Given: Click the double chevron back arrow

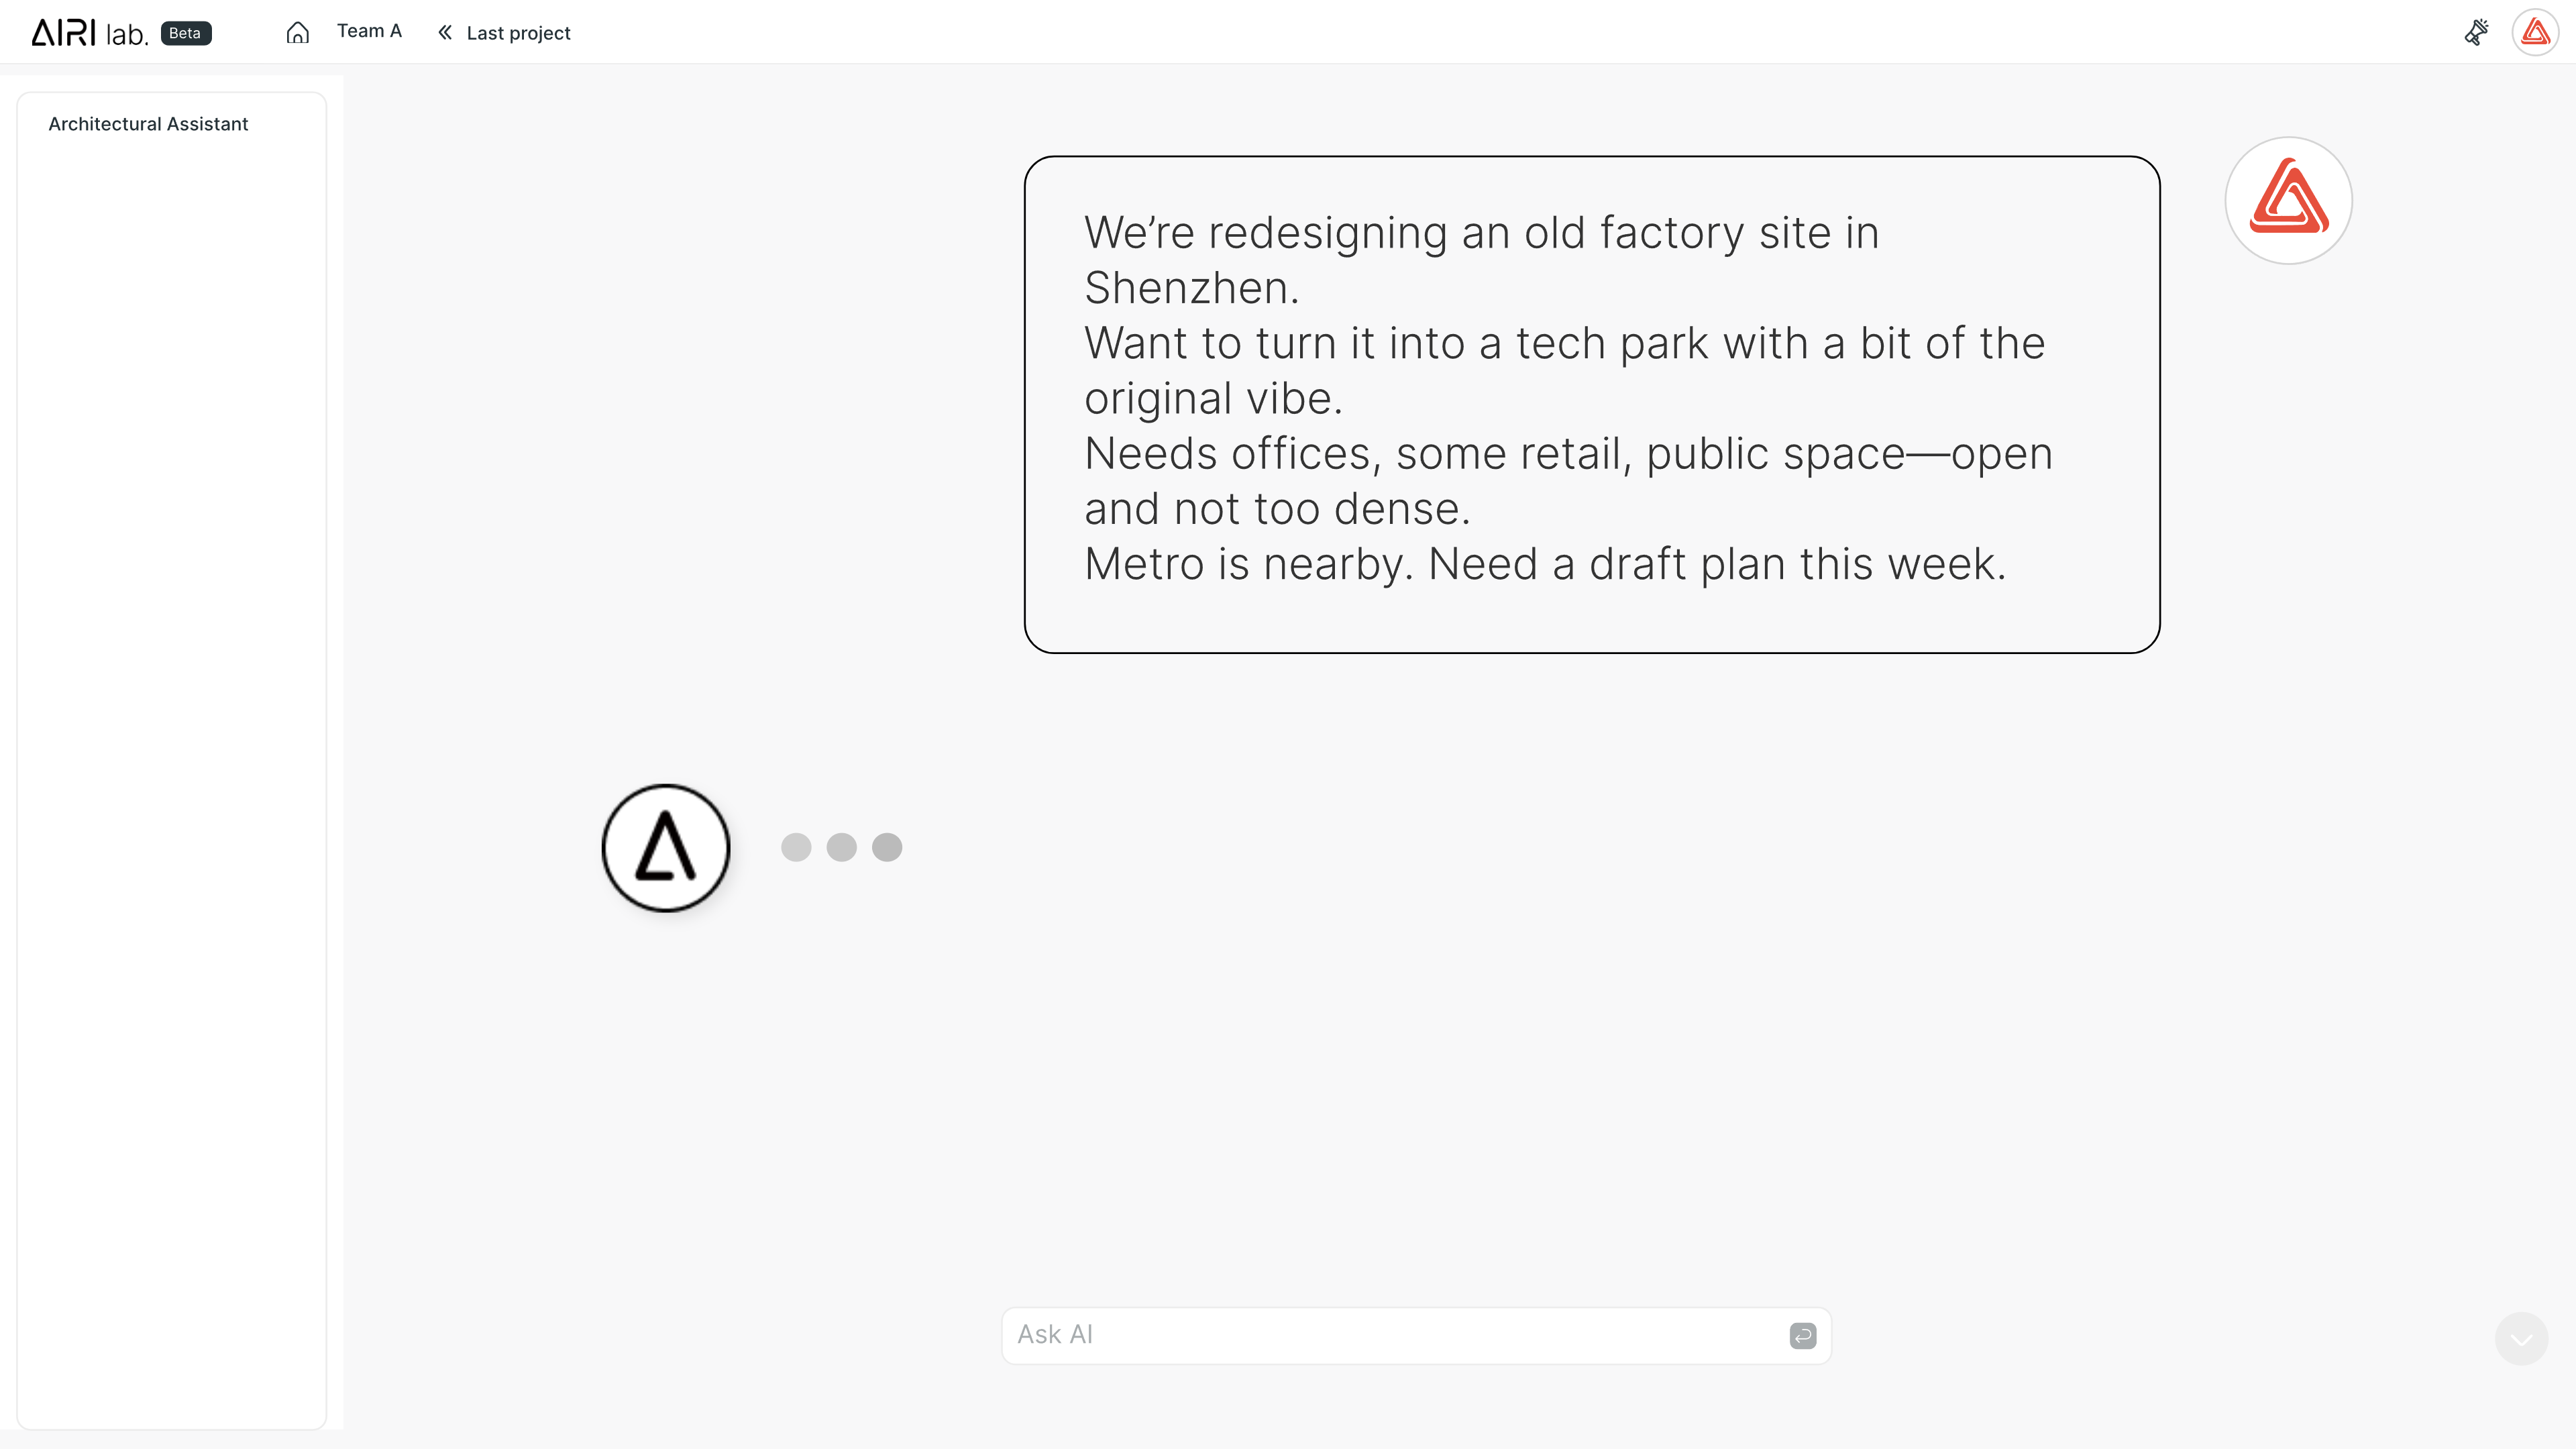Looking at the screenshot, I should (x=445, y=33).
